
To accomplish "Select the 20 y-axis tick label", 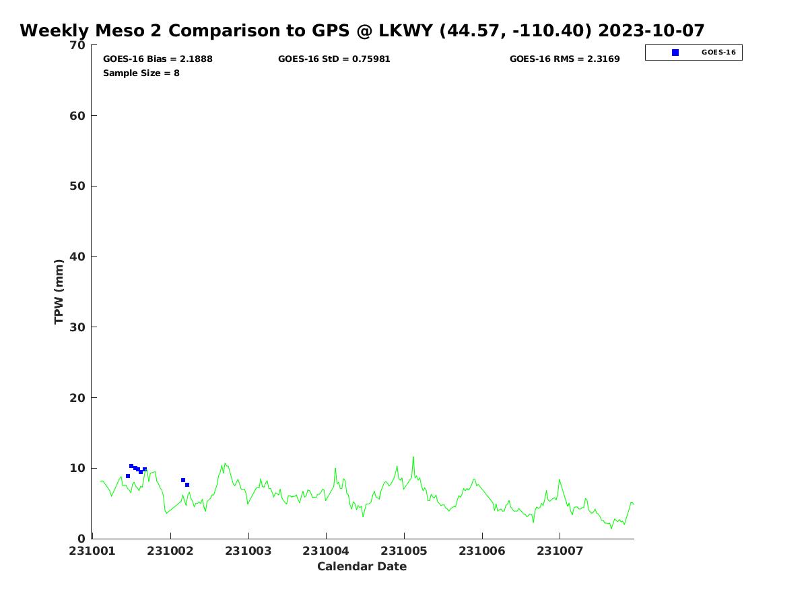I will point(77,398).
